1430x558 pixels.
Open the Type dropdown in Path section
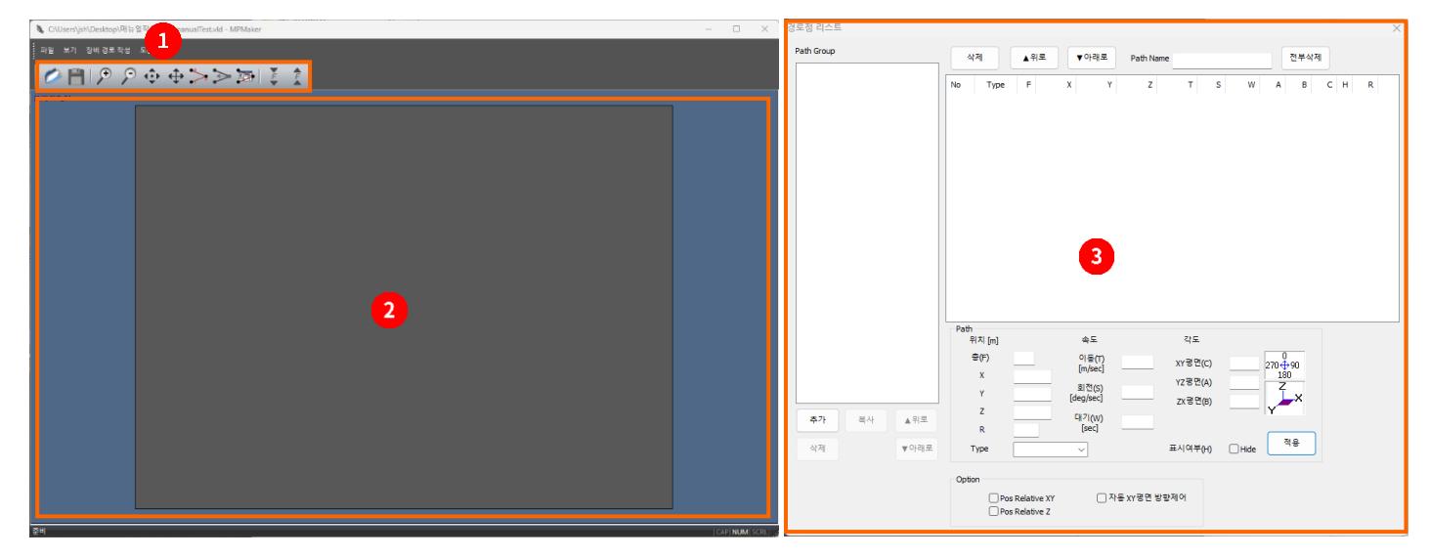click(1051, 449)
